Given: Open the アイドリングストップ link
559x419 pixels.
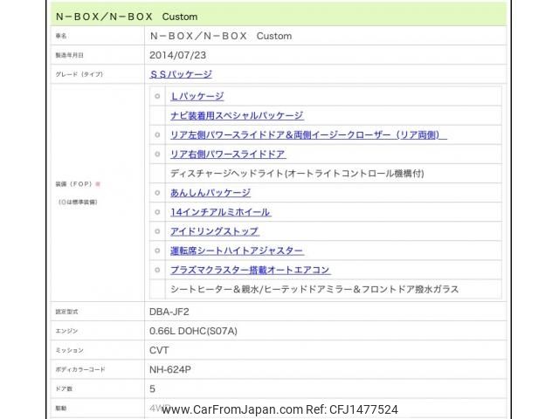Looking at the screenshot, I should click(x=215, y=231).
